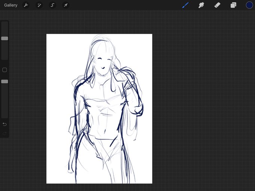Tap the square modify button in sidebar
The image size is (255, 191).
pos(4,70)
